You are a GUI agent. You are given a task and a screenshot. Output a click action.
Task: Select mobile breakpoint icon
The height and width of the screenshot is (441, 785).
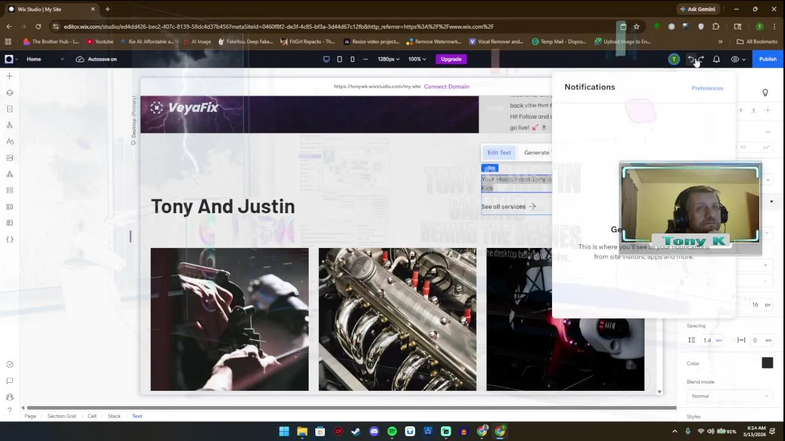tap(352, 59)
